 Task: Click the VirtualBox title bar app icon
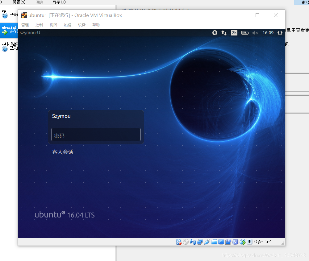coord(24,15)
